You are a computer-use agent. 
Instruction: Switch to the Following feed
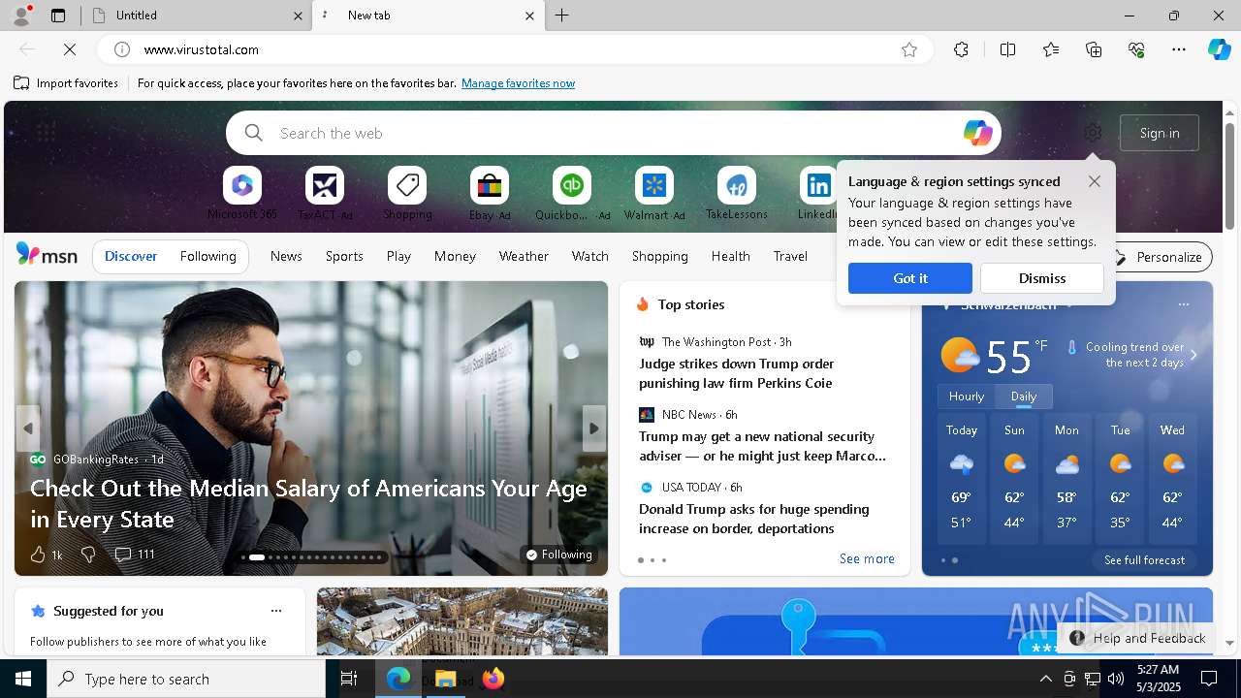tap(207, 256)
